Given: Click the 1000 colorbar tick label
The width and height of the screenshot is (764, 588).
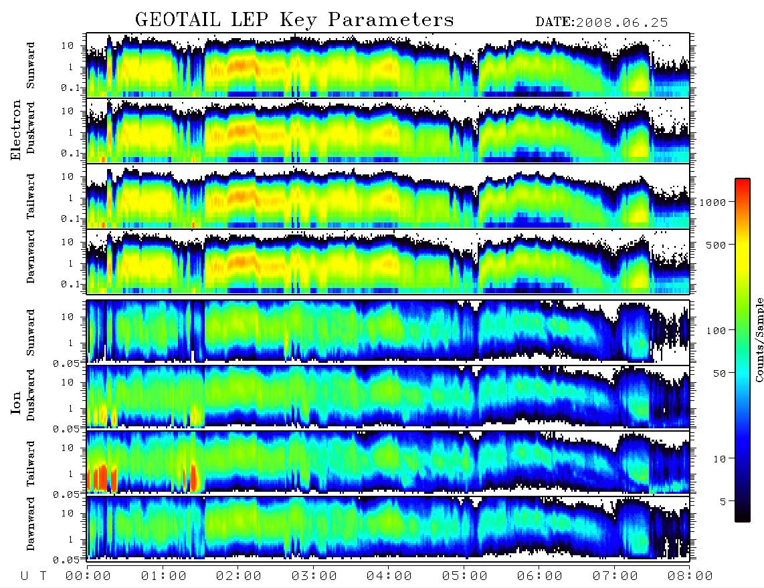Looking at the screenshot, I should pyautogui.click(x=712, y=202).
